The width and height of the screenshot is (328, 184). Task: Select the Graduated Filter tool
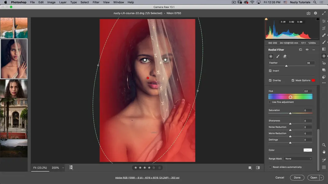[324, 49]
